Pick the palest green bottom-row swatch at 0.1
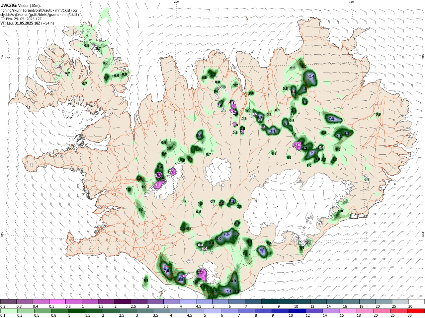 coord(8,311)
